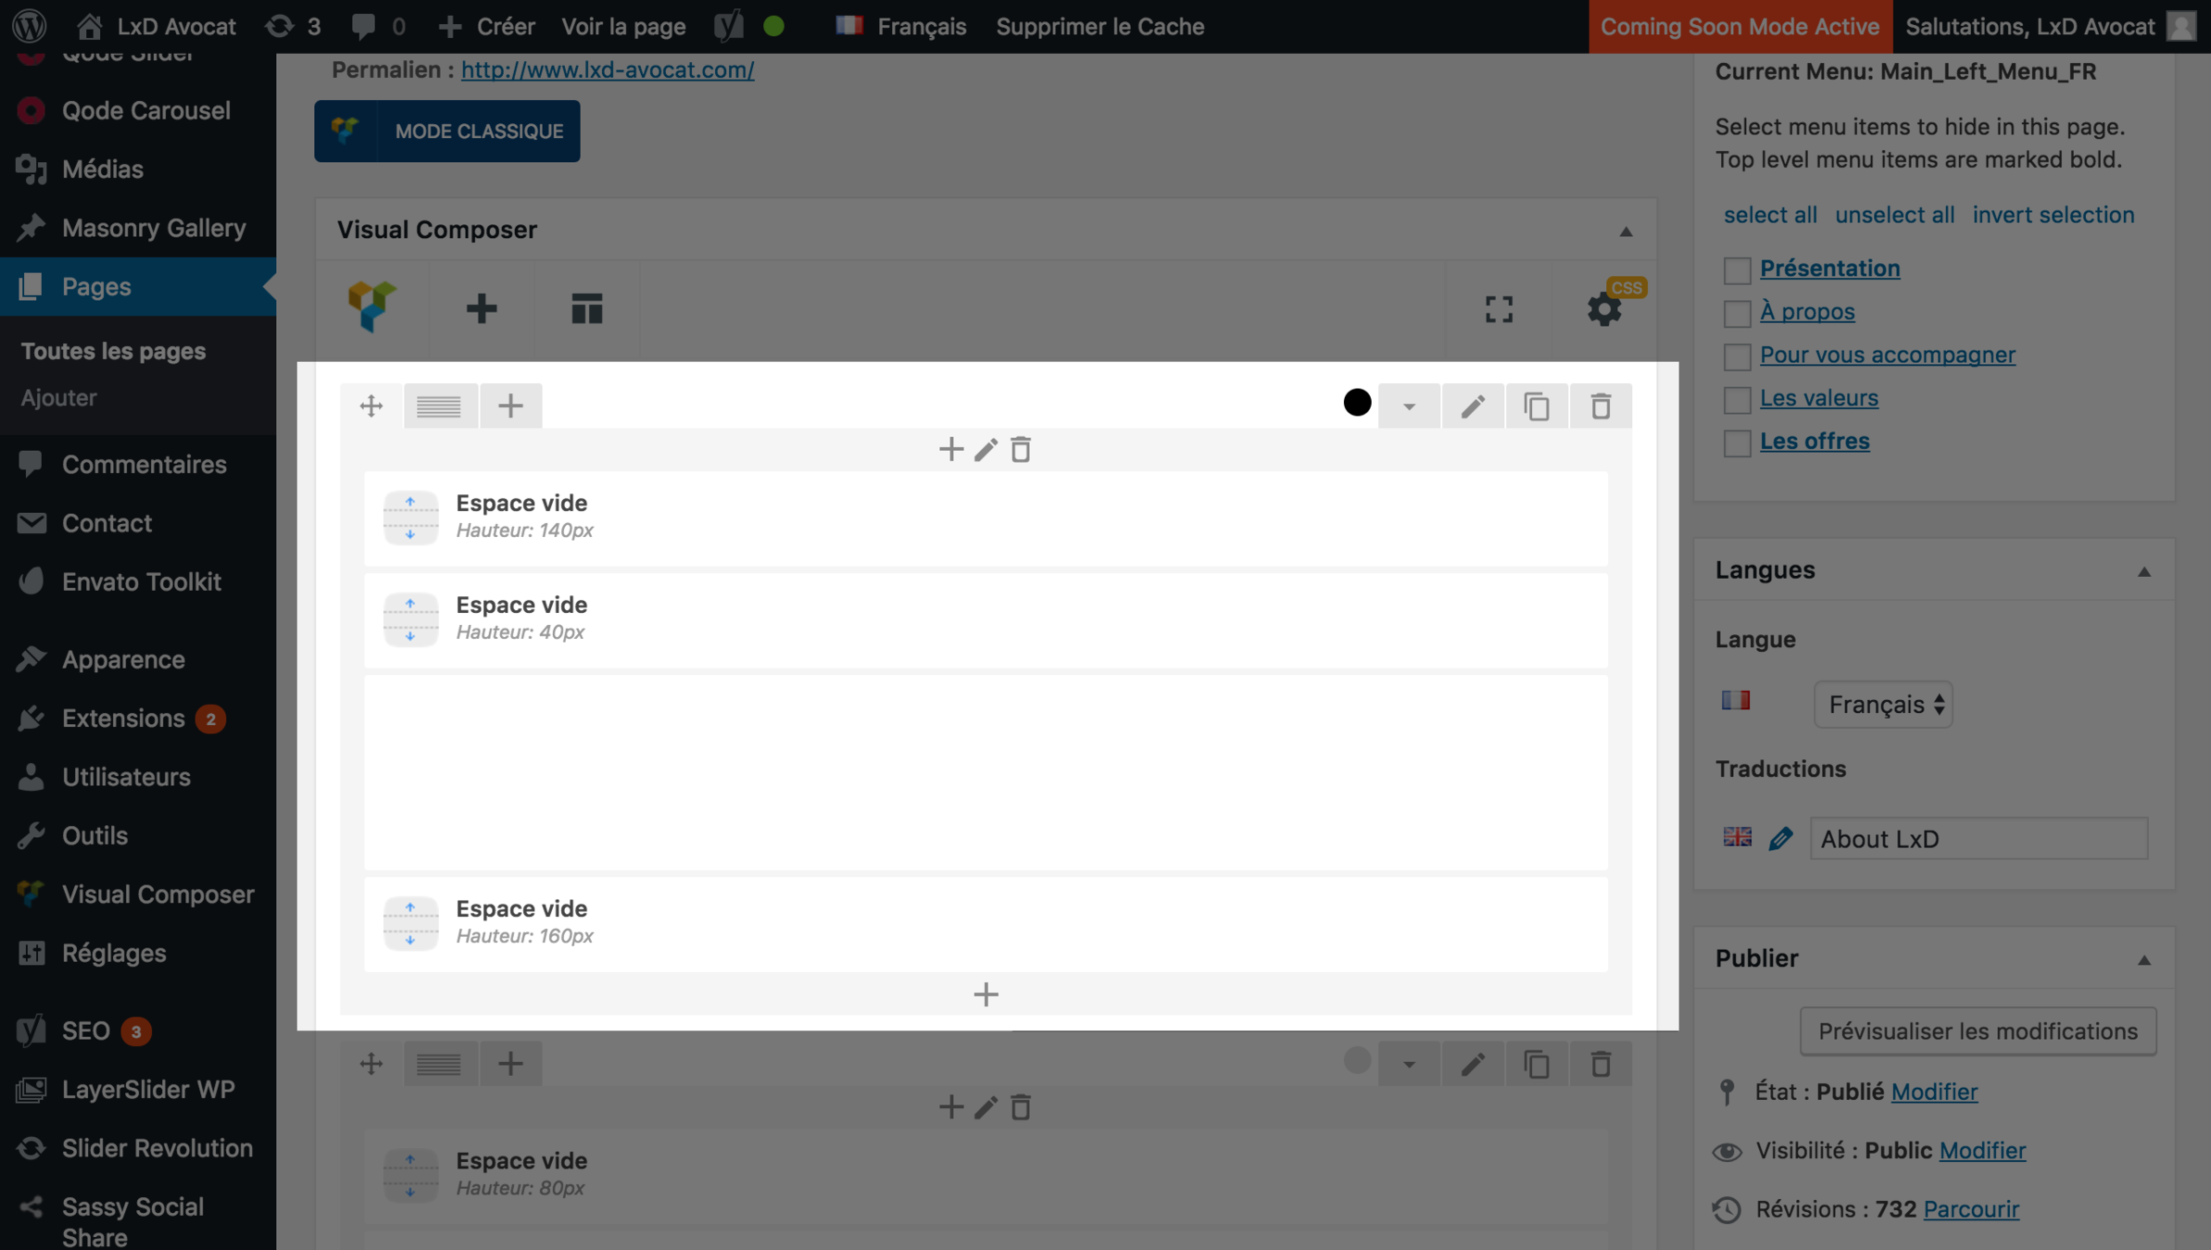Image resolution: width=2211 pixels, height=1250 pixels.
Task: Open page settings gear with CSS badge
Action: tap(1604, 308)
